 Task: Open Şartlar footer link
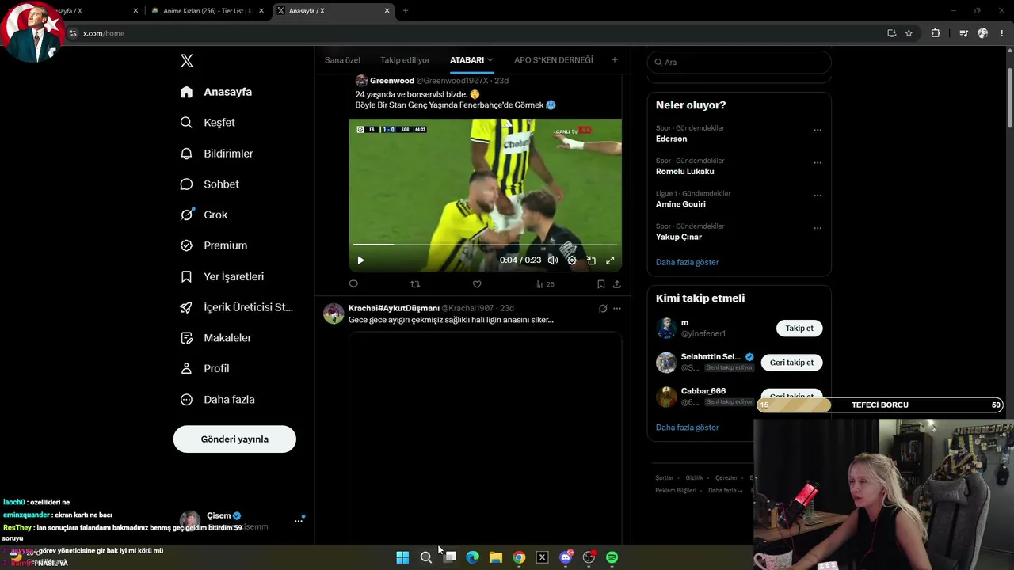coord(664,478)
